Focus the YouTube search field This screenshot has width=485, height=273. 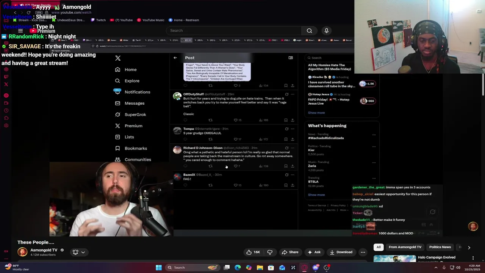point(234,31)
